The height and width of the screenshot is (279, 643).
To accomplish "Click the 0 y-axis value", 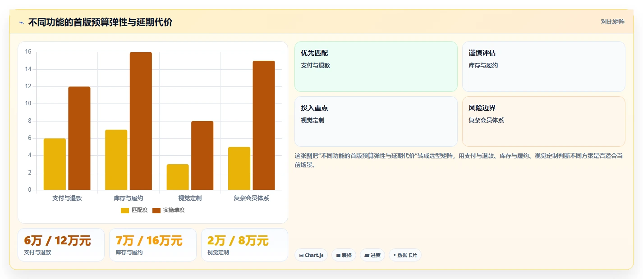I will pyautogui.click(x=30, y=190).
